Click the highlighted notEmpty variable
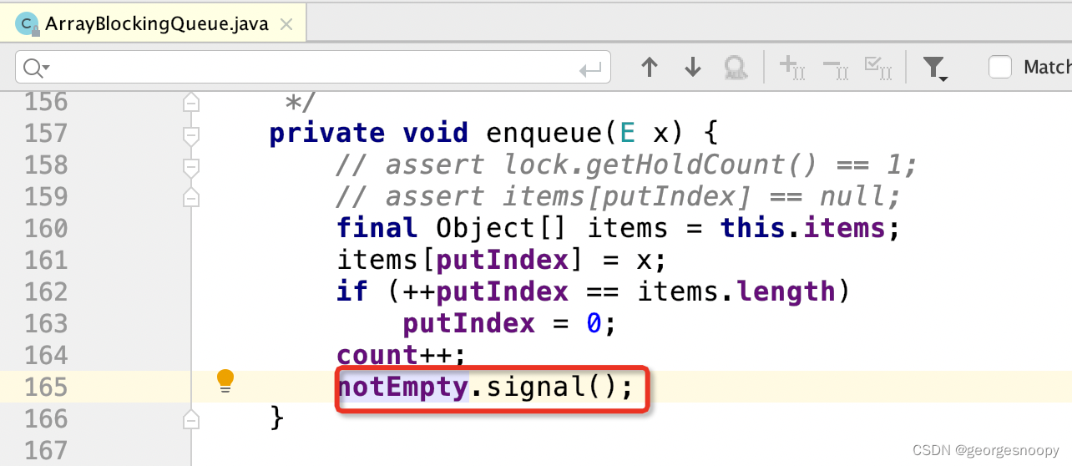This screenshot has height=466, width=1072. point(402,387)
